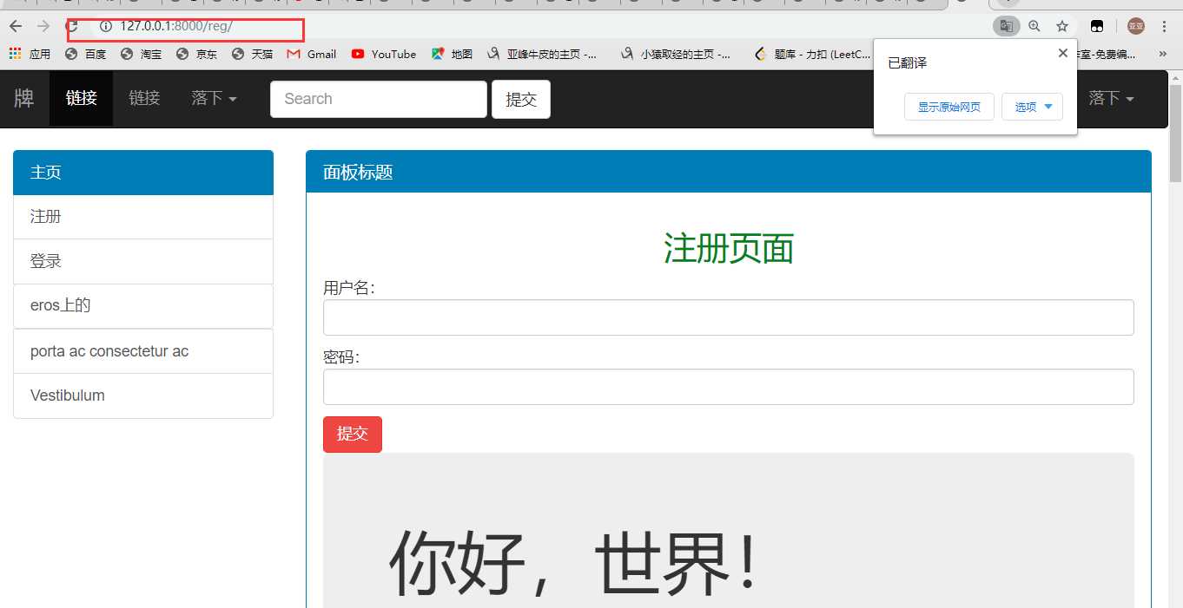Image resolution: width=1183 pixels, height=608 pixels.
Task: Click 显示原始网页 in translate popup
Action: click(x=949, y=107)
